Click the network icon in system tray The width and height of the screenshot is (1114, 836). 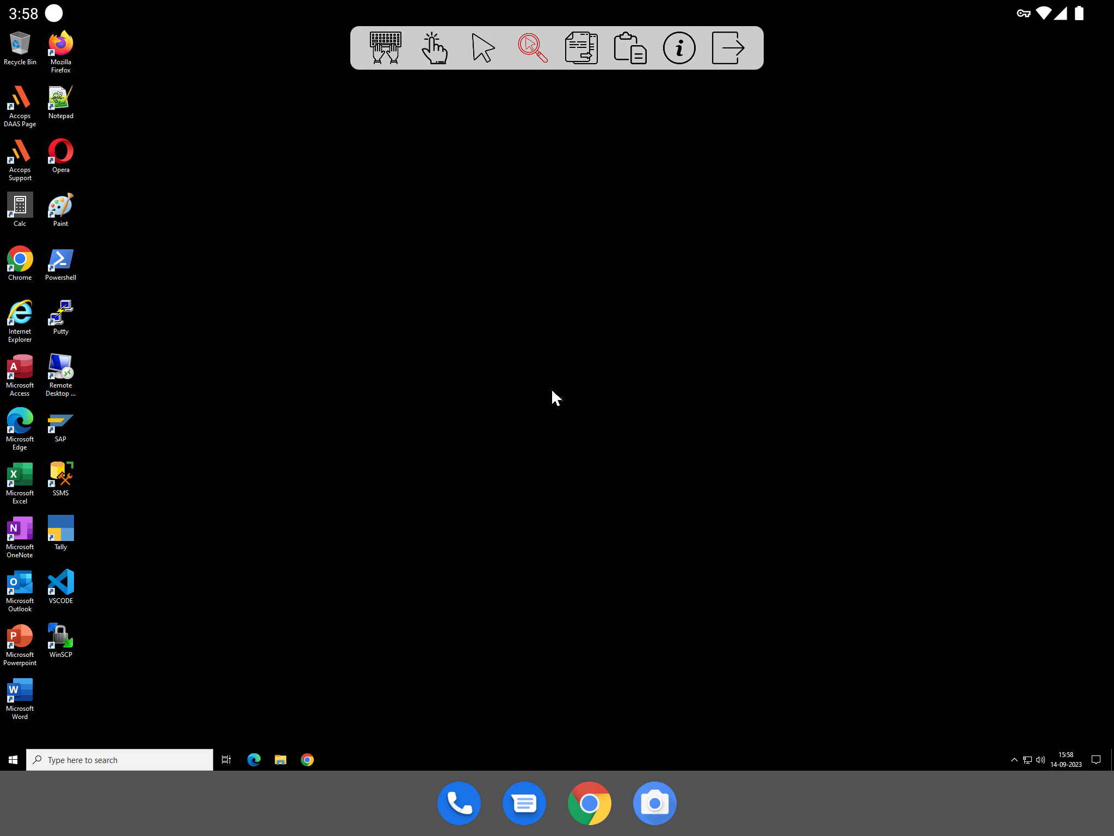(1028, 760)
